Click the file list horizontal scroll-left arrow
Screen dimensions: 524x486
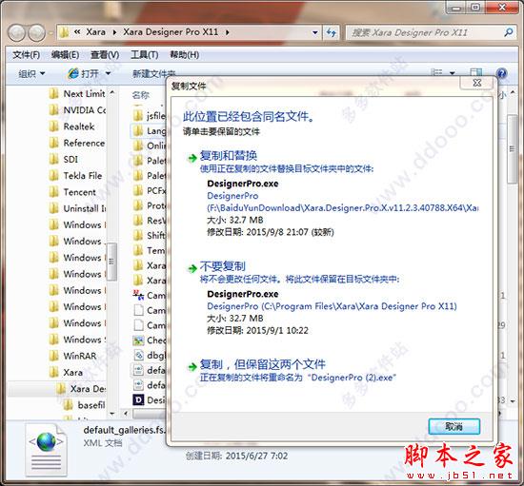click(126, 414)
